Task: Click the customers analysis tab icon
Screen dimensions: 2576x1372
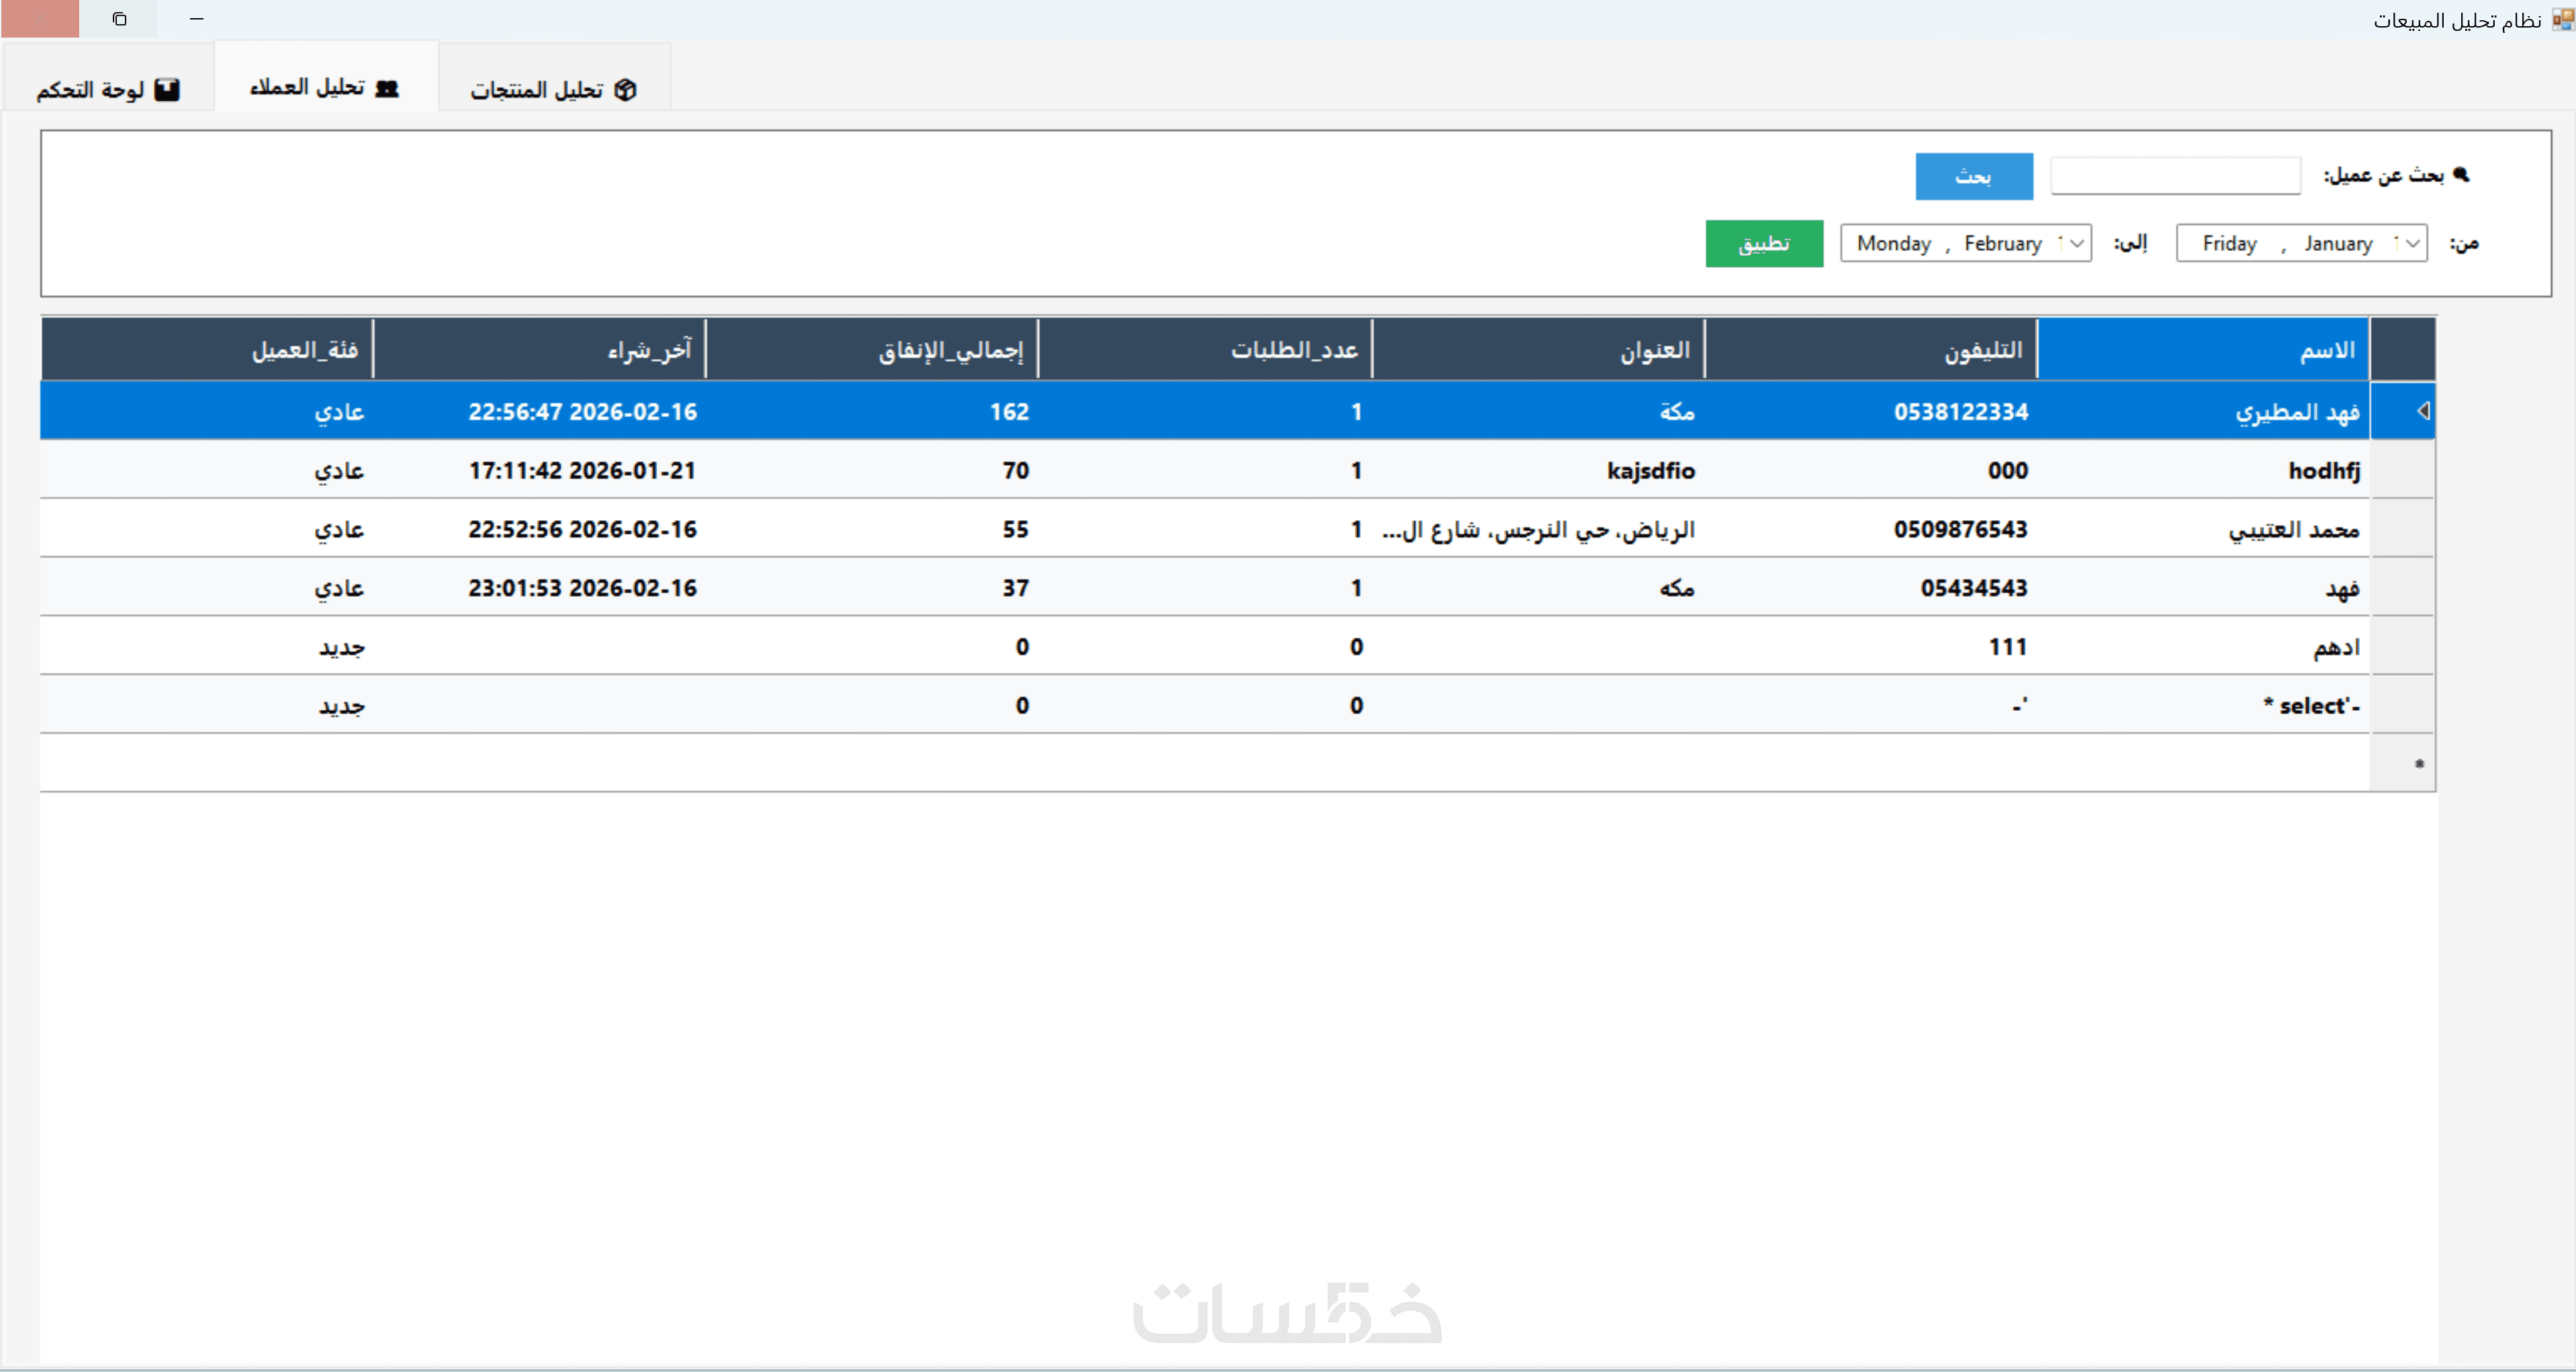Action: point(387,89)
